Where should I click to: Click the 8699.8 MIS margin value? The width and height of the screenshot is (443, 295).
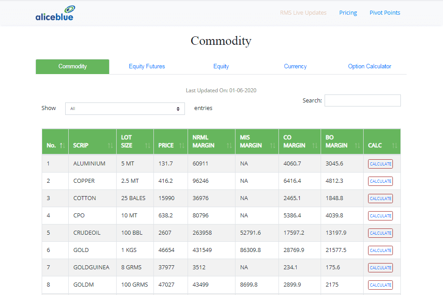pos(249,284)
